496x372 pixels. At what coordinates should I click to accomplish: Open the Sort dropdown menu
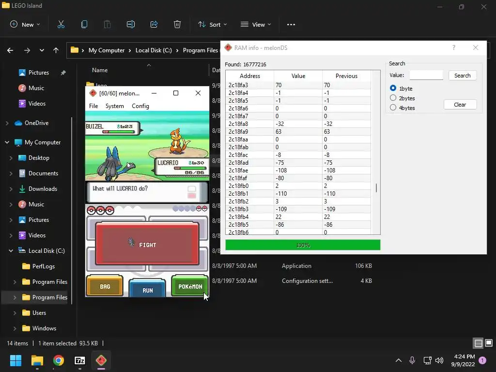213,24
